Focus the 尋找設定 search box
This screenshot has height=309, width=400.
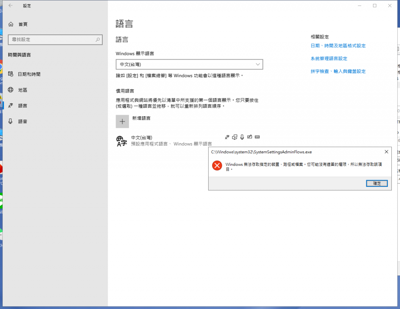(55, 39)
